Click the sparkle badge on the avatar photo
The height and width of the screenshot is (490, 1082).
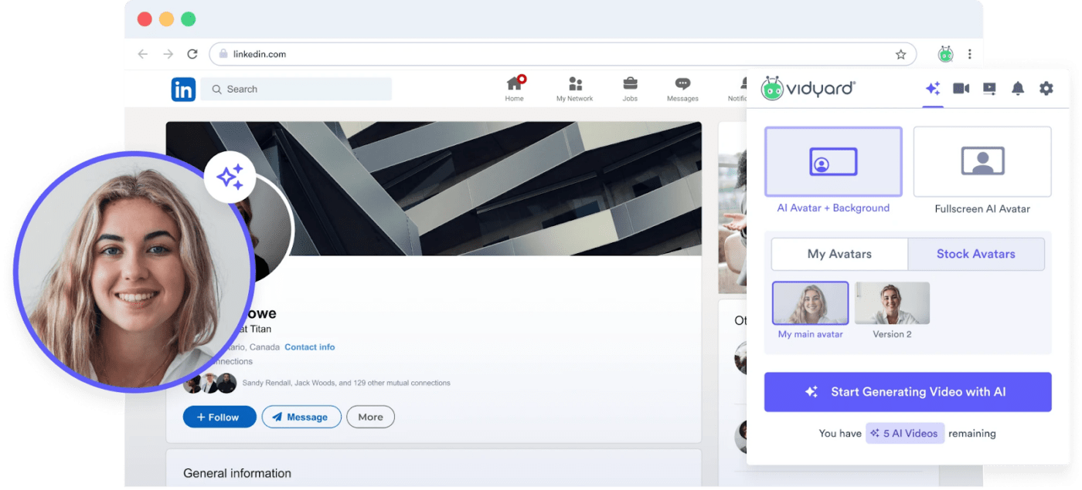[x=230, y=177]
